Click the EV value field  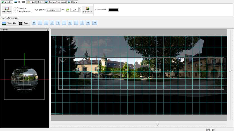[74, 10]
